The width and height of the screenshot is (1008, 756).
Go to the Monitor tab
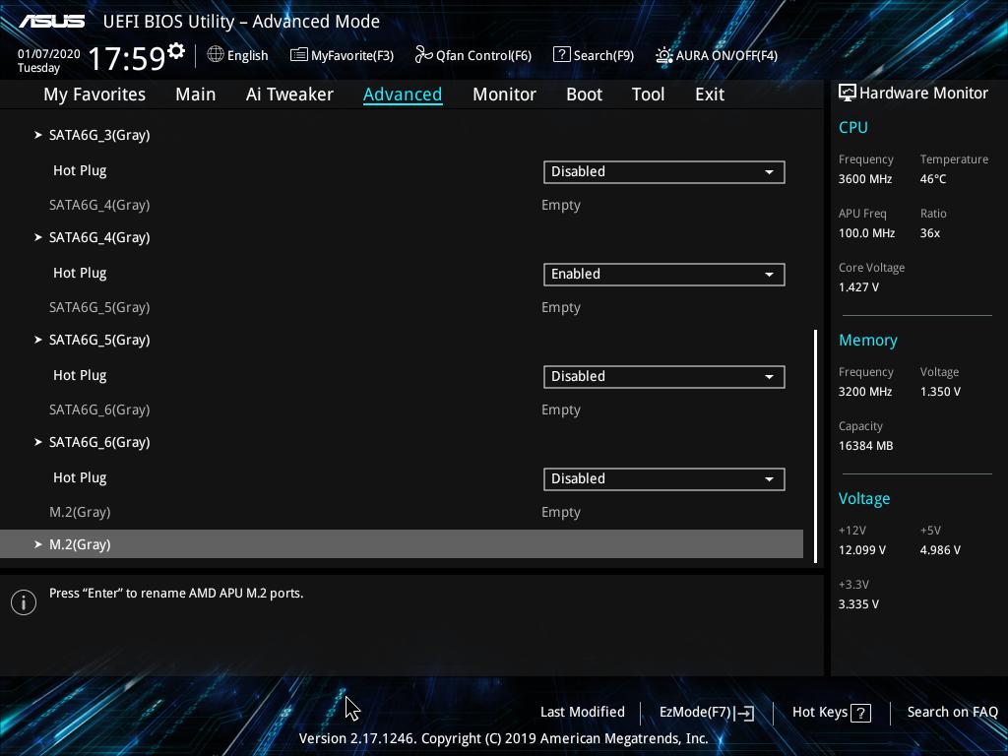[504, 94]
